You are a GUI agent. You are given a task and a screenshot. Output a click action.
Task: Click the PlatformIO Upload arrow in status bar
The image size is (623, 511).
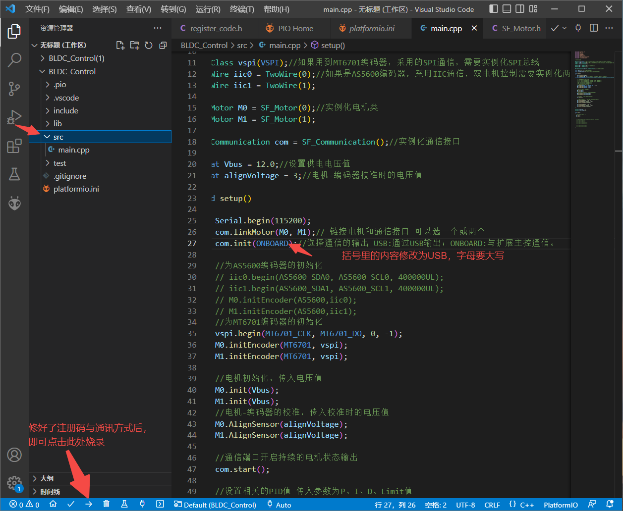click(89, 505)
